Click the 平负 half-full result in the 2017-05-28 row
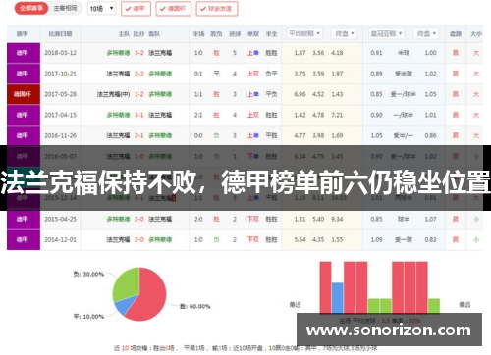The width and height of the screenshot is (491, 355). (271, 94)
